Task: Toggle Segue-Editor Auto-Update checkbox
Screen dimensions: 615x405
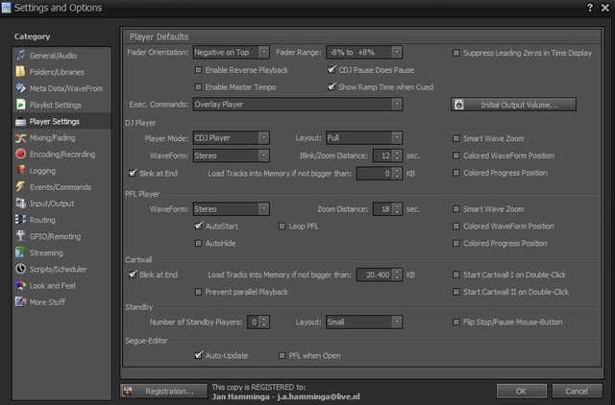Action: (199, 356)
